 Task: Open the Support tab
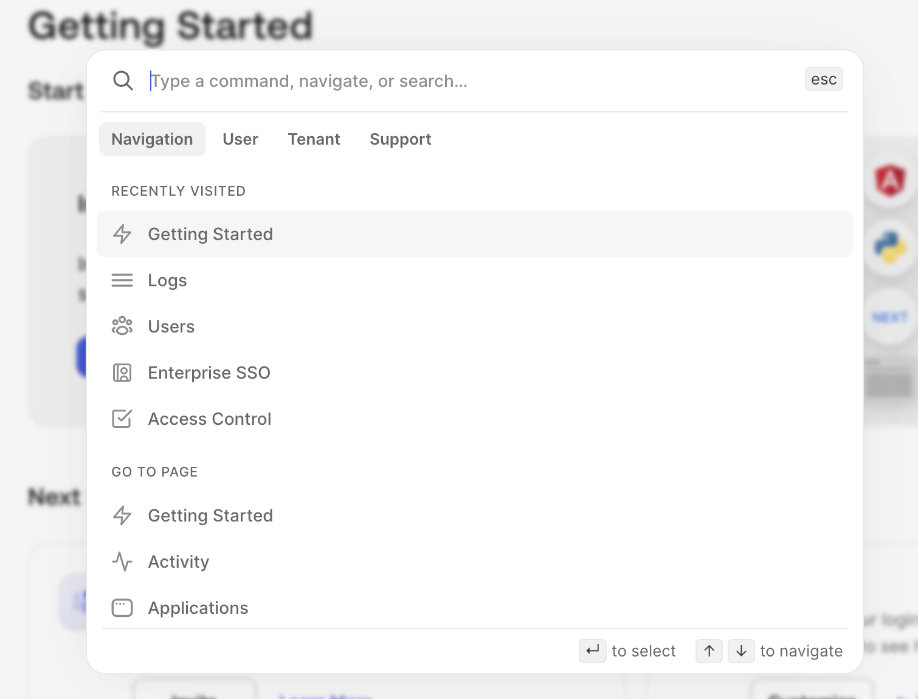400,139
